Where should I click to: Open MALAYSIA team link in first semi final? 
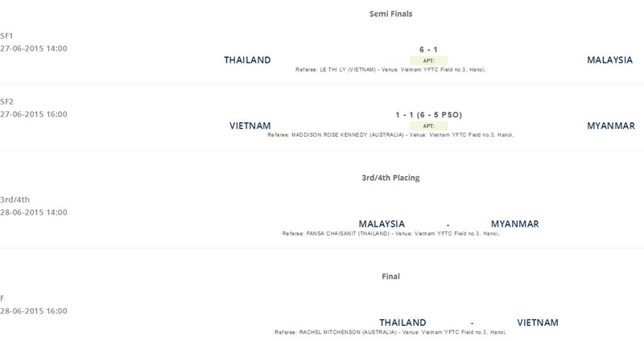pyautogui.click(x=609, y=60)
